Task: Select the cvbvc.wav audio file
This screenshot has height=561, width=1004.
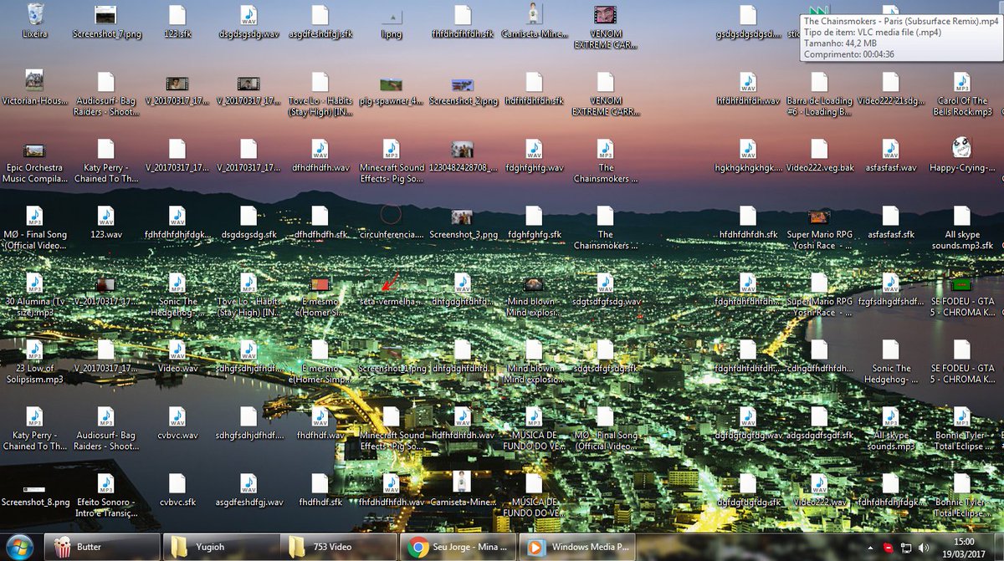Action: pyautogui.click(x=177, y=422)
